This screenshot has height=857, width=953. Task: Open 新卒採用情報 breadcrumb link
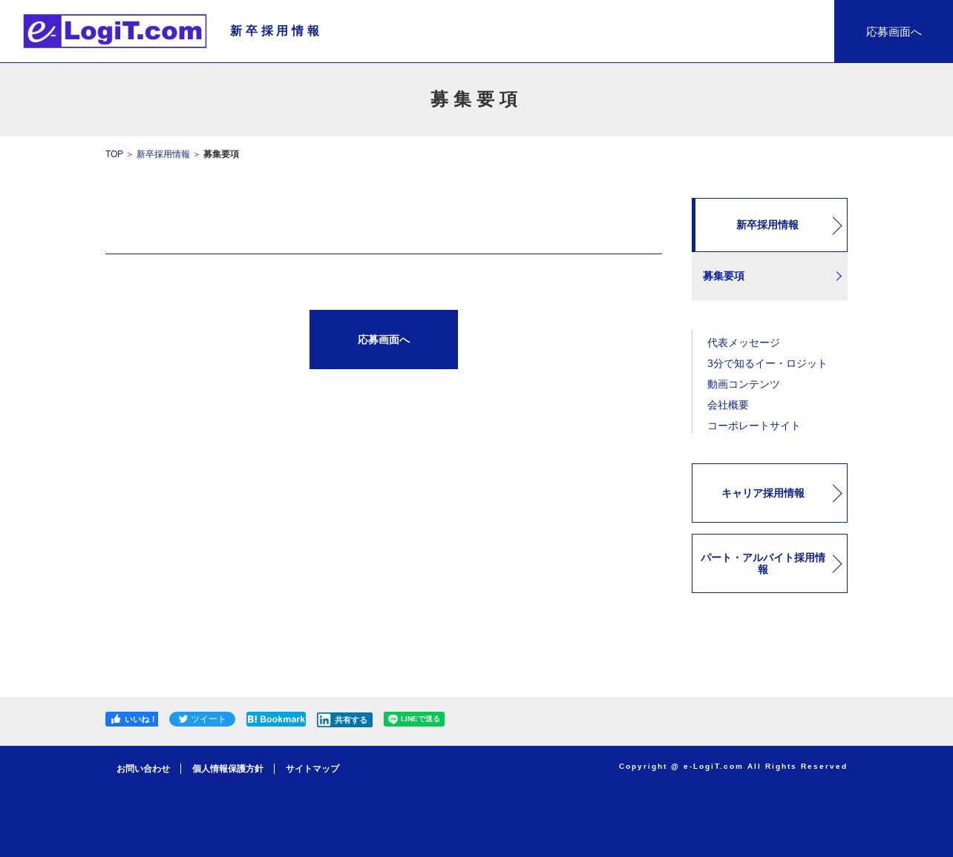coord(163,154)
